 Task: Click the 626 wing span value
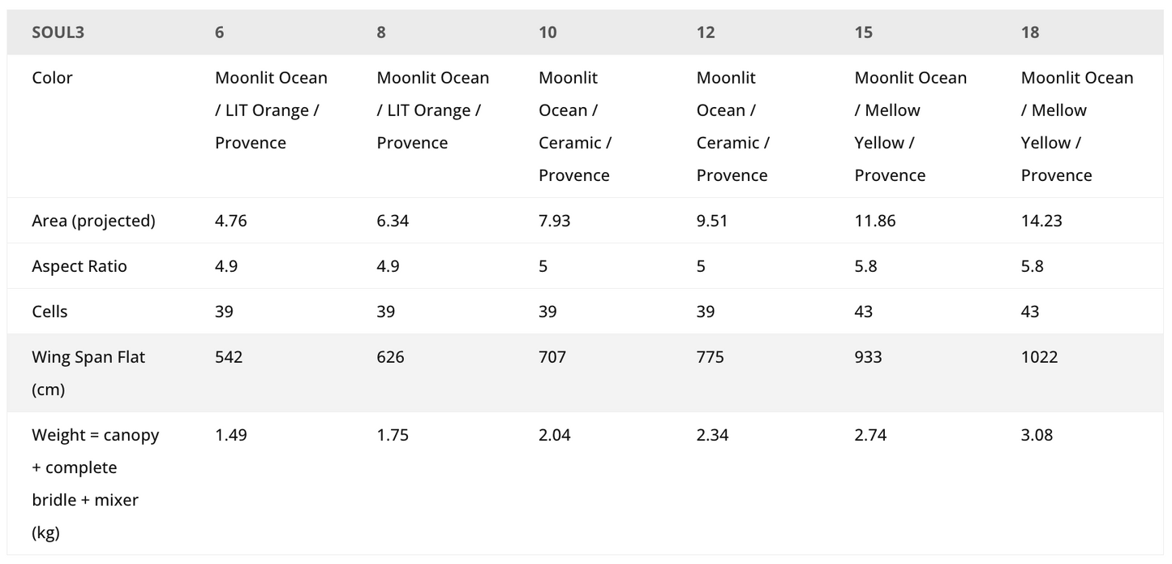tap(390, 357)
